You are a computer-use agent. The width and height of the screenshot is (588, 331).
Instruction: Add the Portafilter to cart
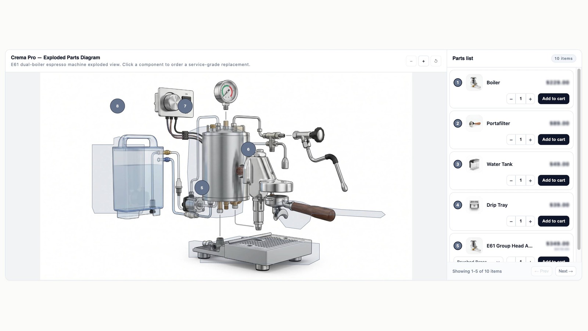[553, 140]
